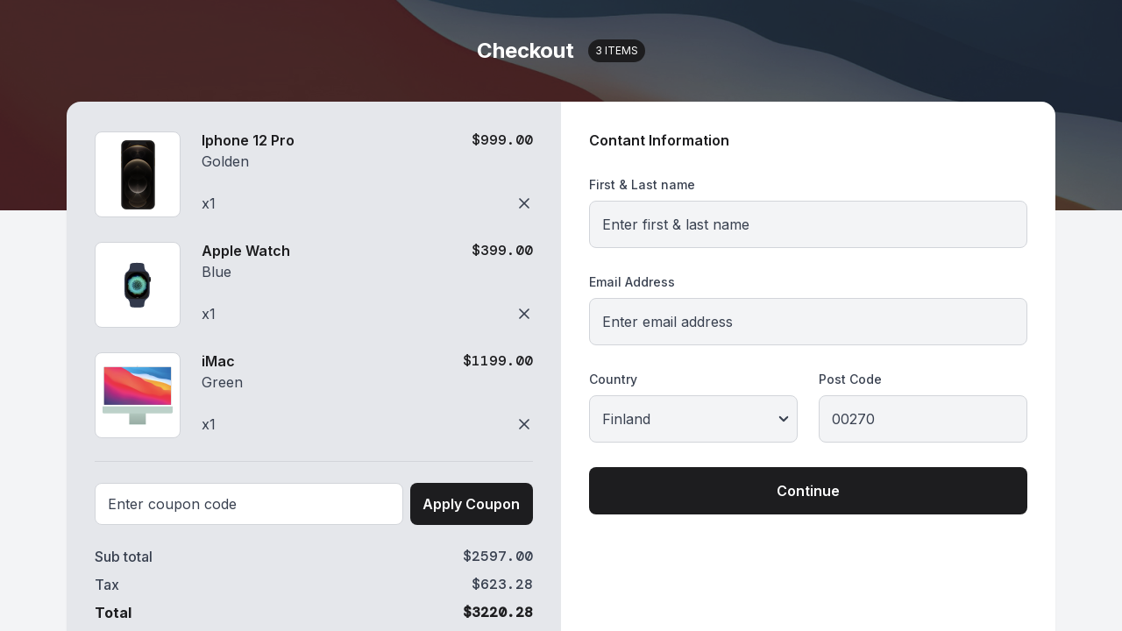
Task: Click the 3 ITEMS badge
Action: click(x=616, y=51)
